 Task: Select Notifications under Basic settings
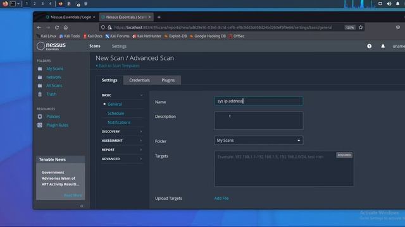119,122
